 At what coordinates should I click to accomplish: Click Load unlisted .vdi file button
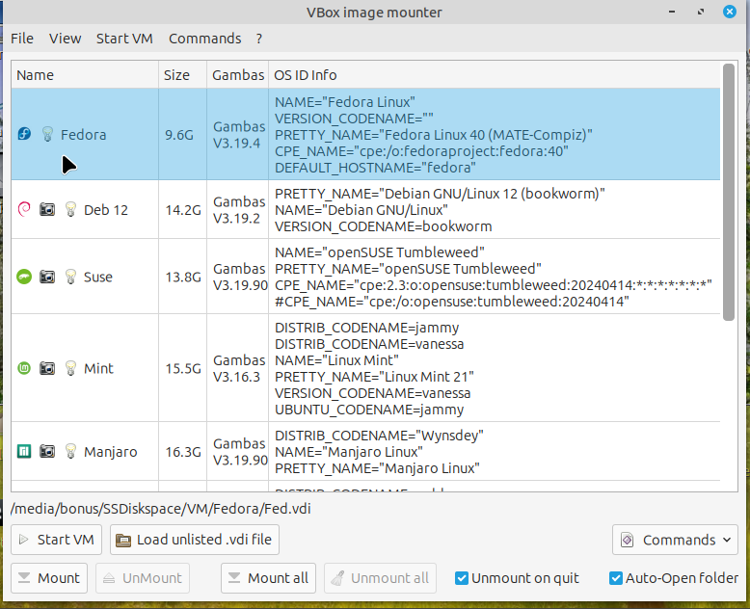point(195,540)
